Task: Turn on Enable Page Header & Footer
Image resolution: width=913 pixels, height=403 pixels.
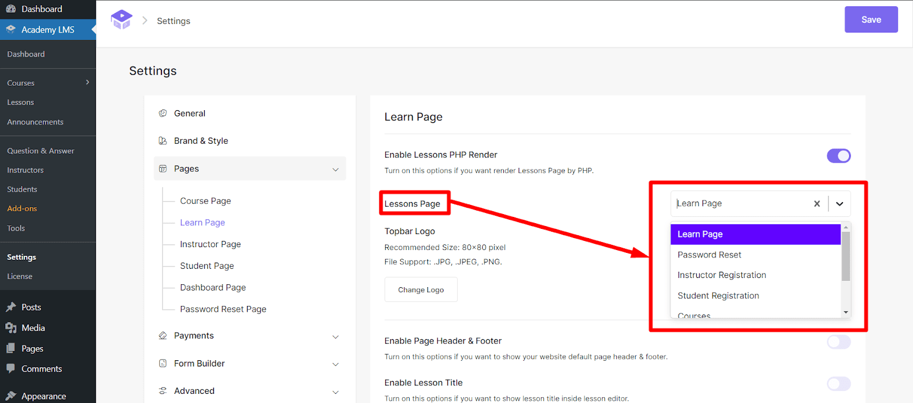Action: point(839,341)
